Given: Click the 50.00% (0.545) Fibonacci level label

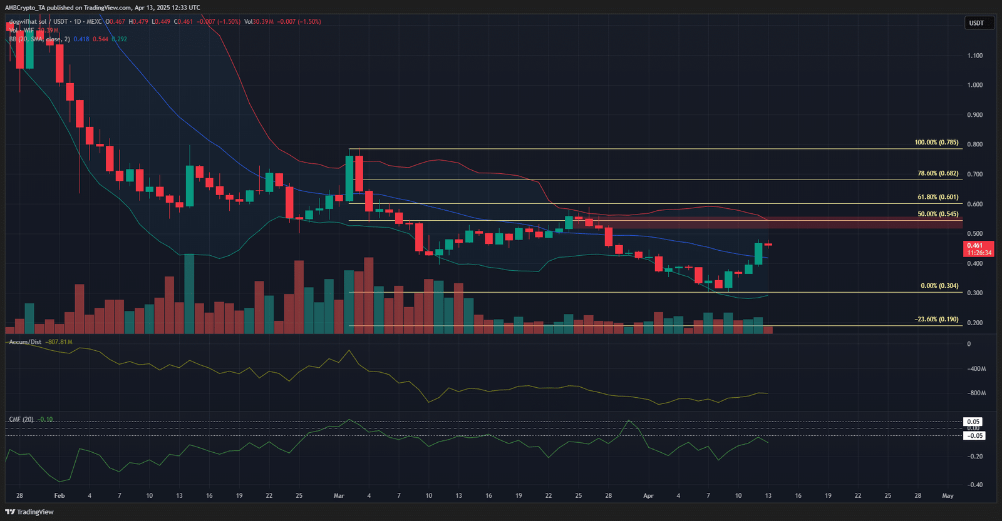Looking at the screenshot, I should point(937,214).
